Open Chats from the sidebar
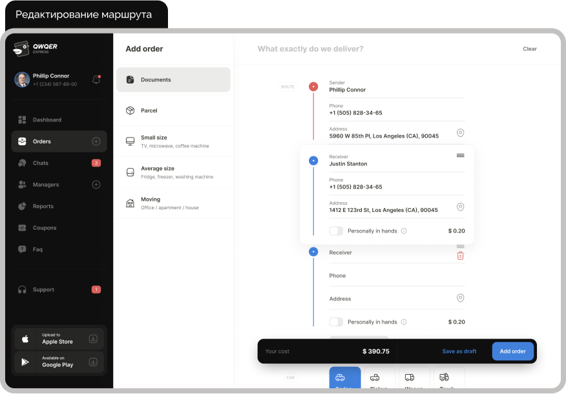566x394 pixels. point(41,163)
